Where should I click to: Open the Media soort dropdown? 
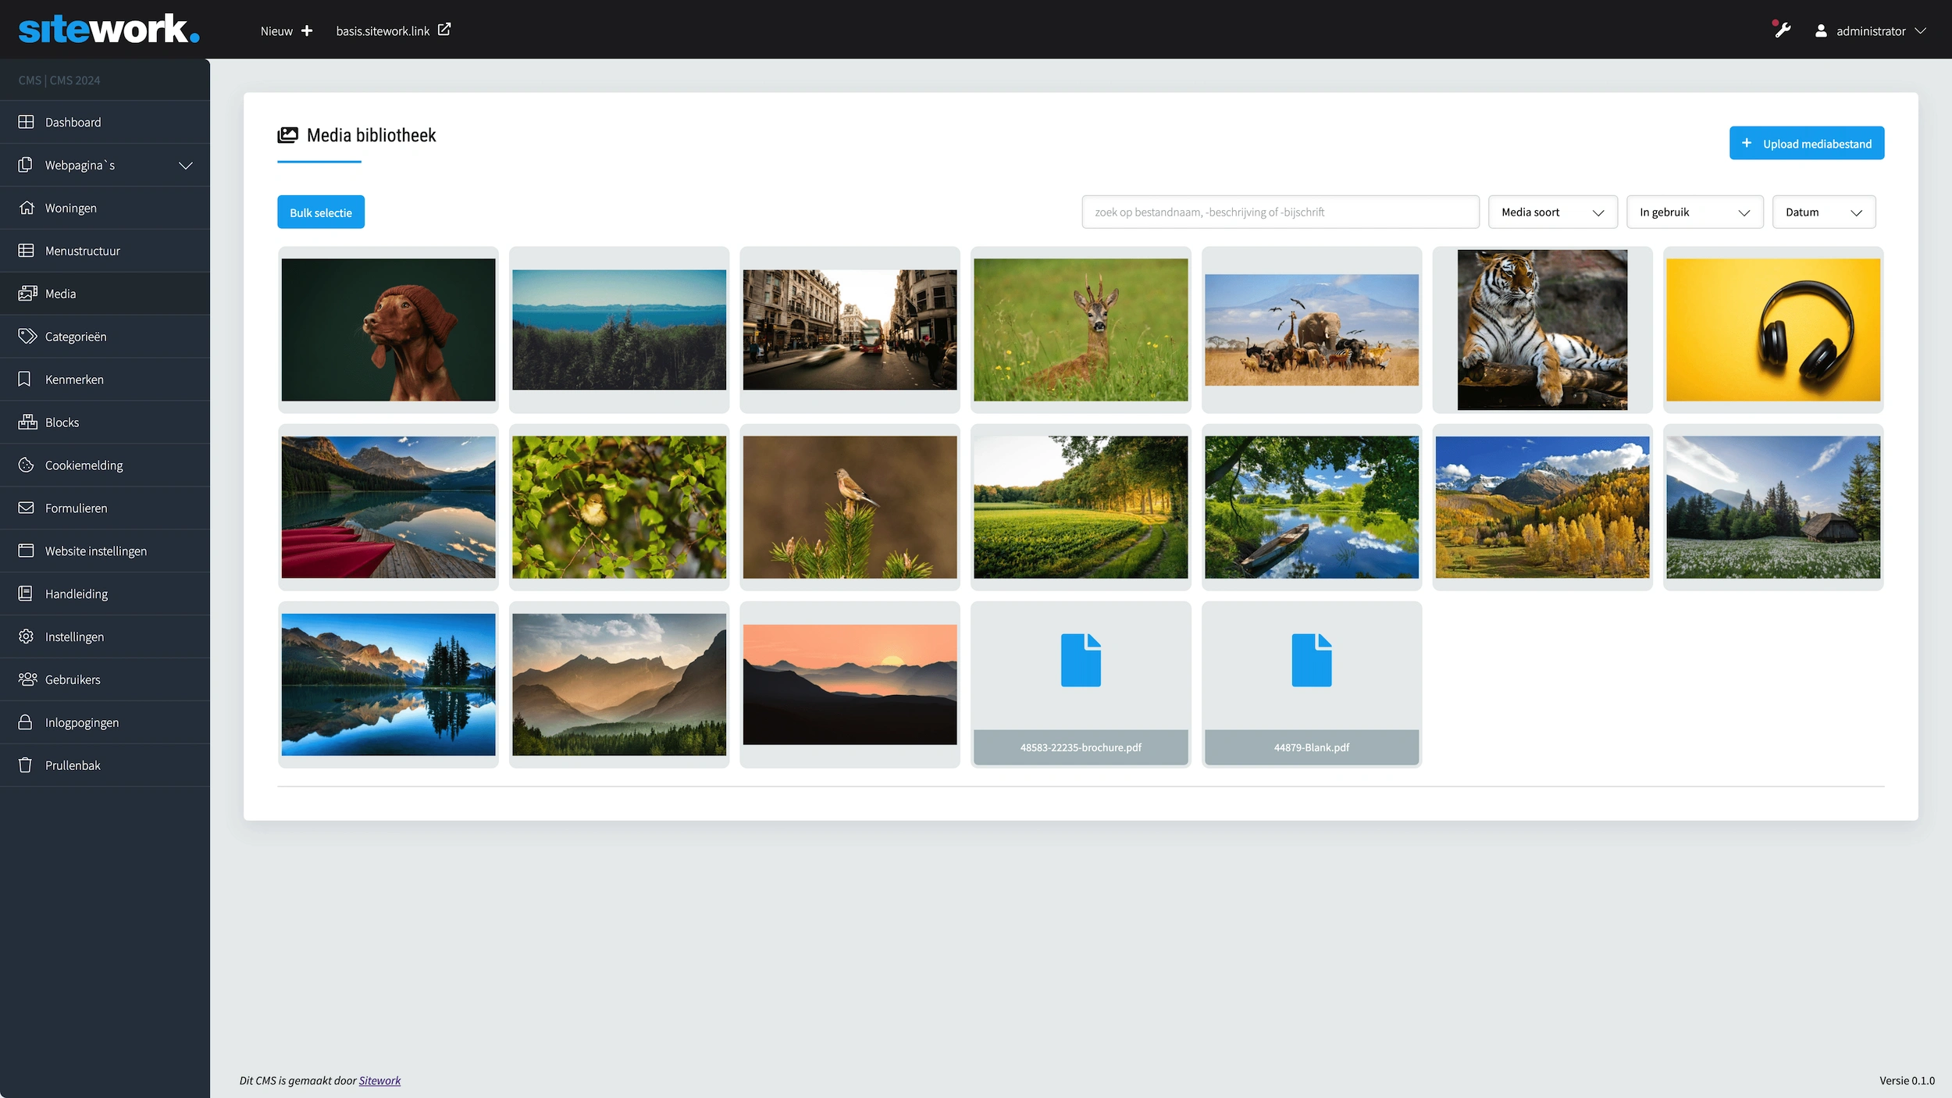(x=1551, y=212)
